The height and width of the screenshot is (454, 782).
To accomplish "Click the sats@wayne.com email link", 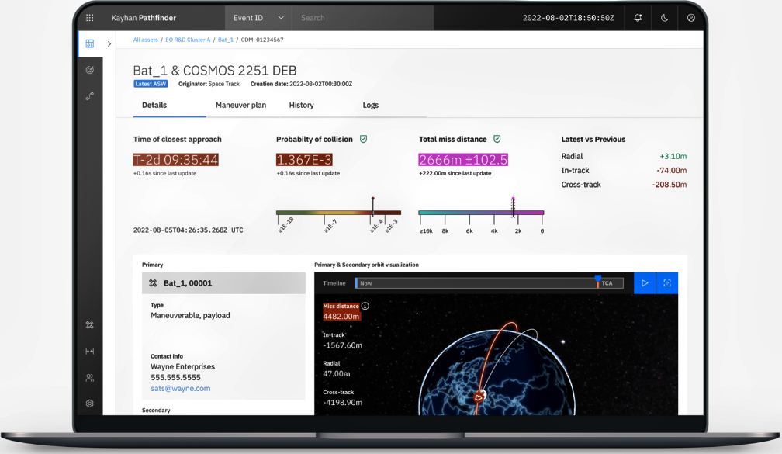I will point(180,388).
